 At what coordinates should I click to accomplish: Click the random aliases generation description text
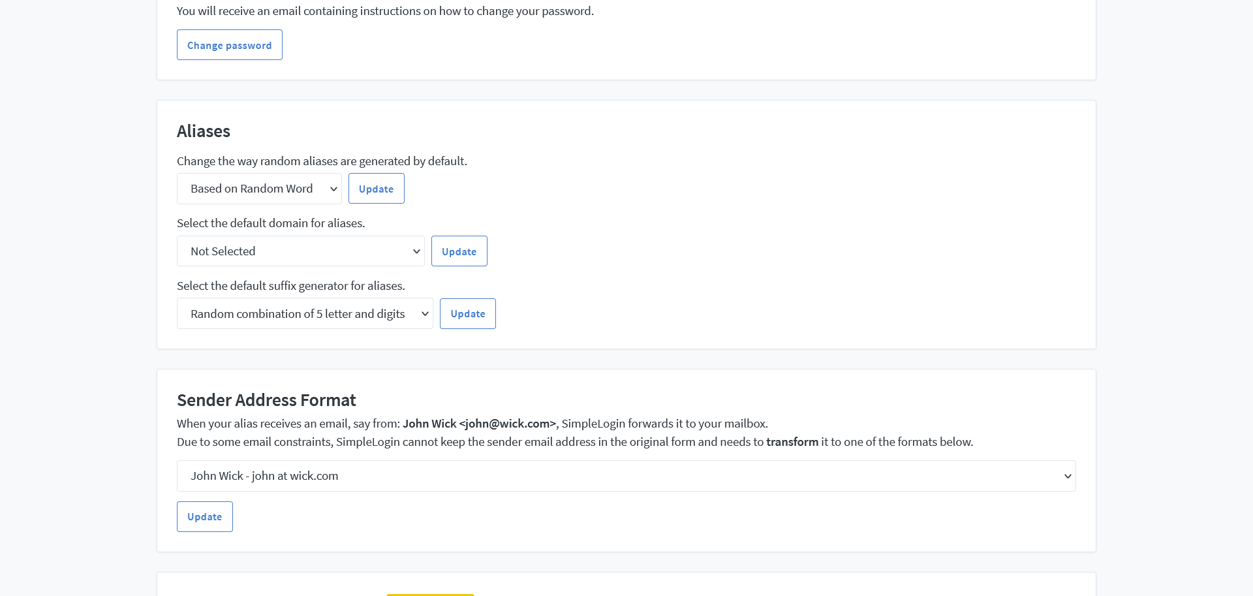point(322,161)
